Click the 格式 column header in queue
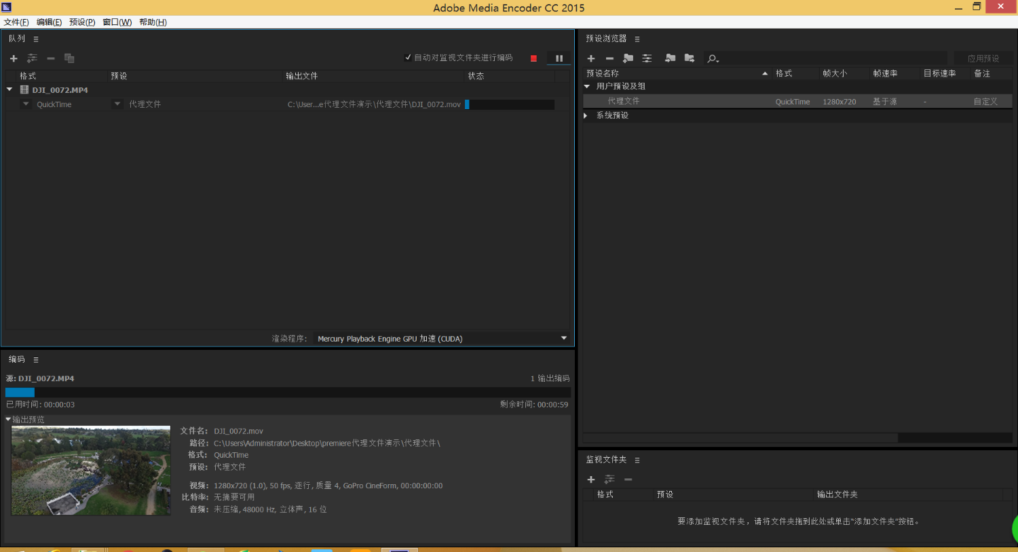Screen dimensions: 1018x552 [28, 76]
